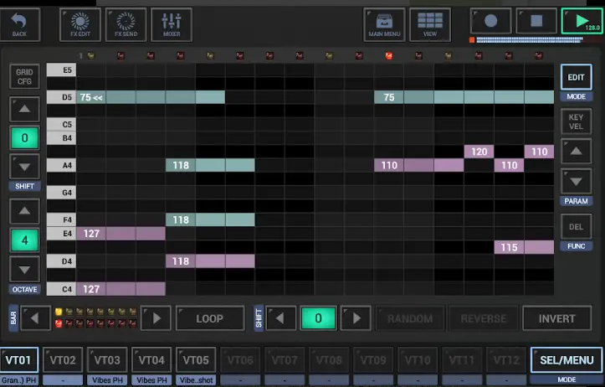The width and height of the screenshot is (605, 387).
Task: Shift the pattern right with the bottom arrow
Action: 356,318
